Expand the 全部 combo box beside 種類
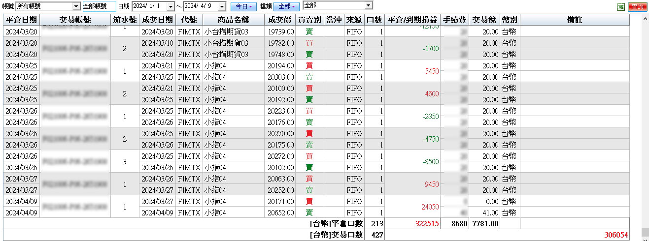 tap(368, 5)
